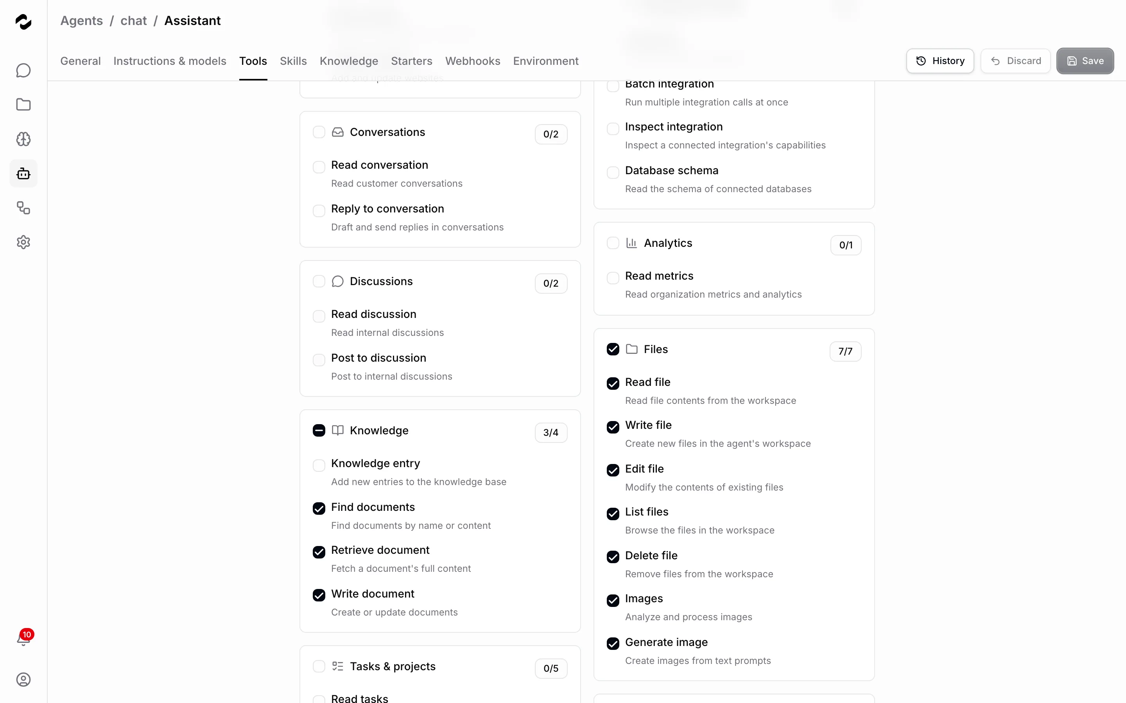Open the Knowledge tab
Screen dimensions: 1126x703
[349, 61]
